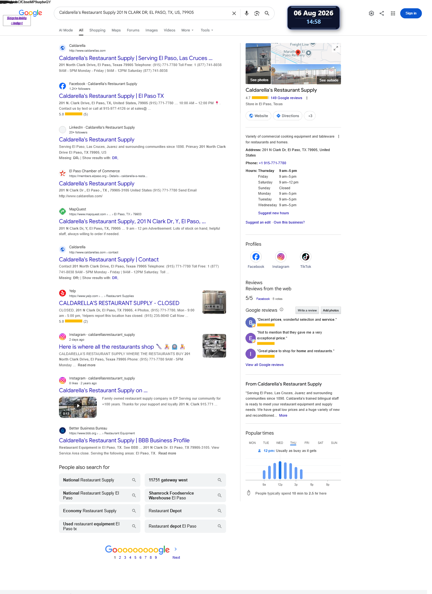
Task: Click Add photos button
Action: [x=331, y=310]
